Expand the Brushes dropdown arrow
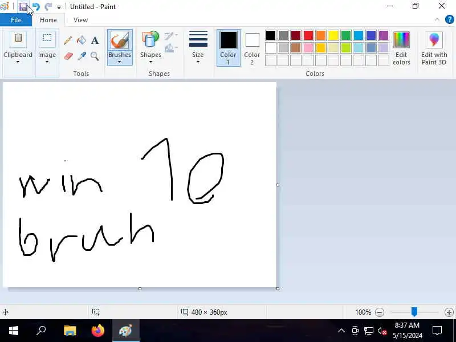The height and width of the screenshot is (342, 456). coord(120,62)
